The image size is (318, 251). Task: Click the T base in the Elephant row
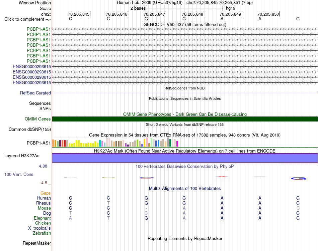click(108, 218)
